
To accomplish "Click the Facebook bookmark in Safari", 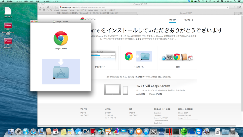I will point(64,10).
